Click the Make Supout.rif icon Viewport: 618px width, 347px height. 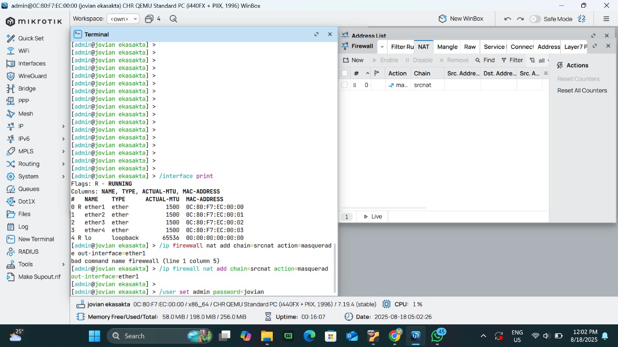click(x=11, y=277)
